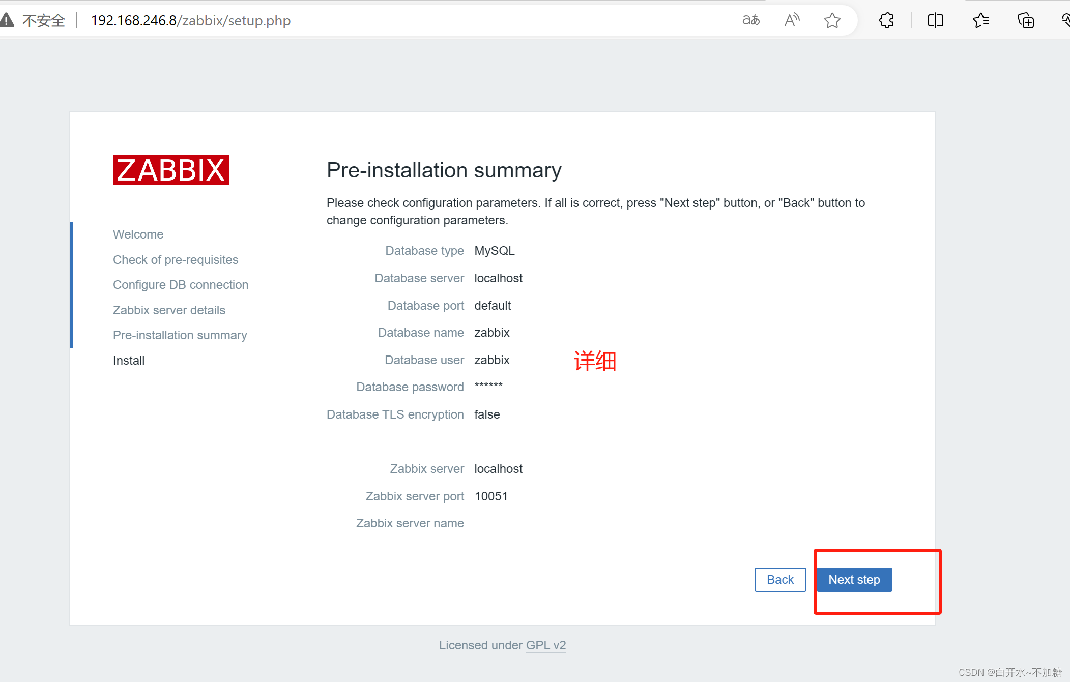Viewport: 1070px width, 682px height.
Task: Click the favorite star icon
Action: click(832, 20)
